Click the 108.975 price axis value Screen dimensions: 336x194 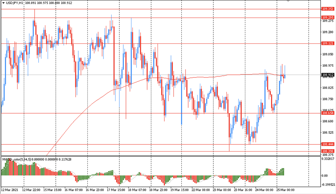pyautogui.click(x=328, y=66)
